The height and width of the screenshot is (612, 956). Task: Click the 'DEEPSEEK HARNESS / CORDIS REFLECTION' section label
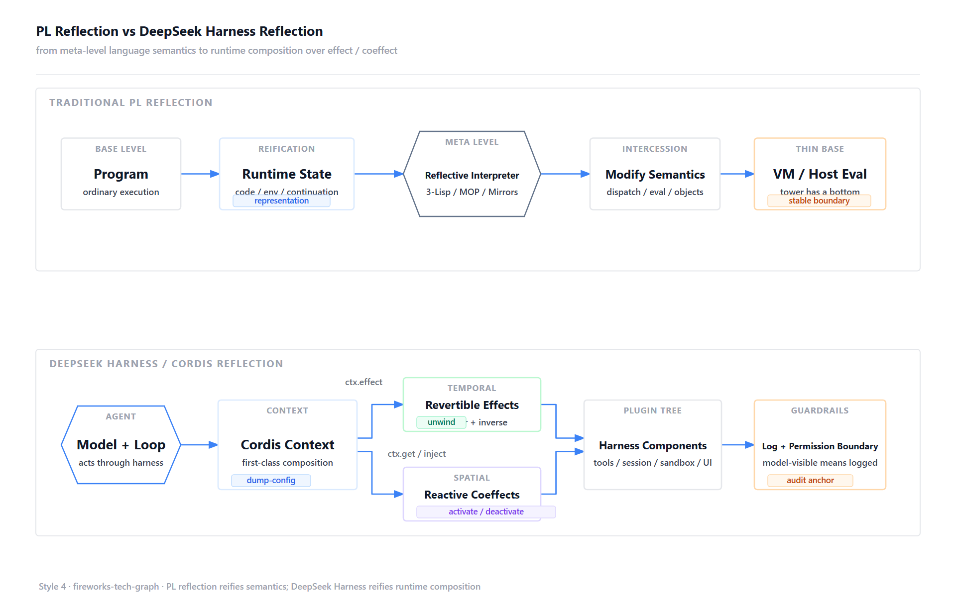click(166, 364)
